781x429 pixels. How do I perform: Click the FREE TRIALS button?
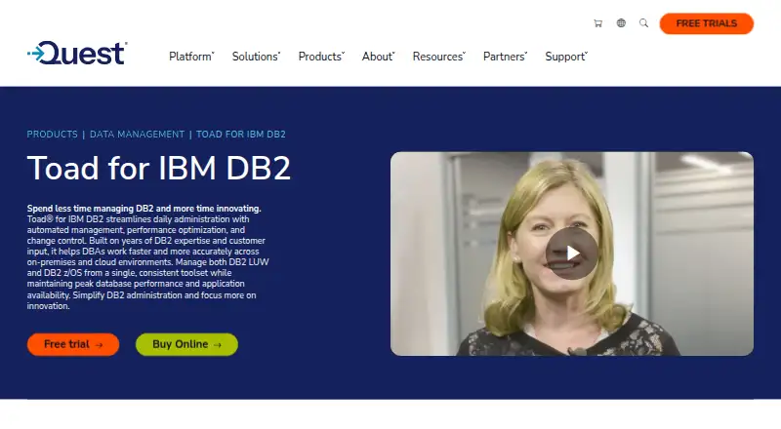706,23
